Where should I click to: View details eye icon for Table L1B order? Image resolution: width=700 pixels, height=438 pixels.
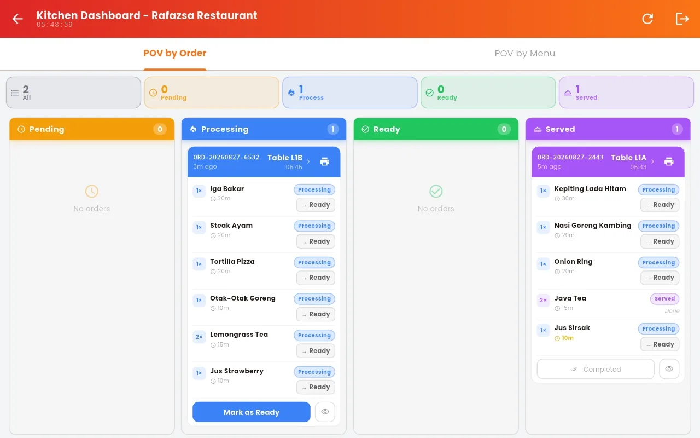click(325, 412)
